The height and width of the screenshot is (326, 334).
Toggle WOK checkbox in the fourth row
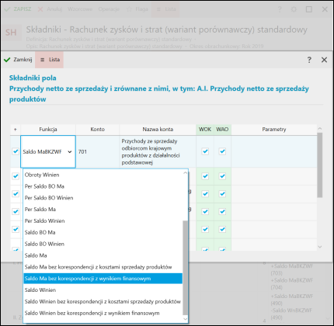coord(205,211)
